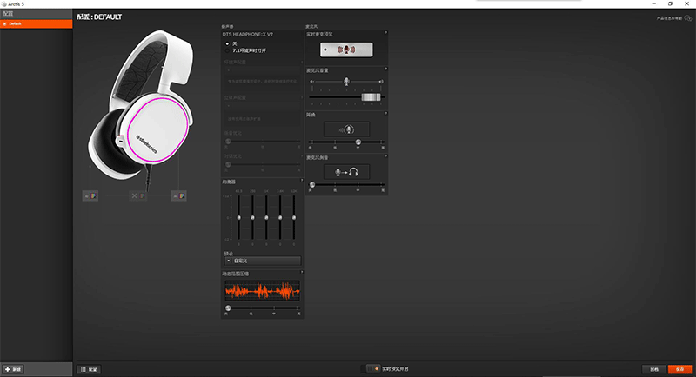The height and width of the screenshot is (377, 696).
Task: Select the Default configuration in sidebar
Action: [36, 24]
